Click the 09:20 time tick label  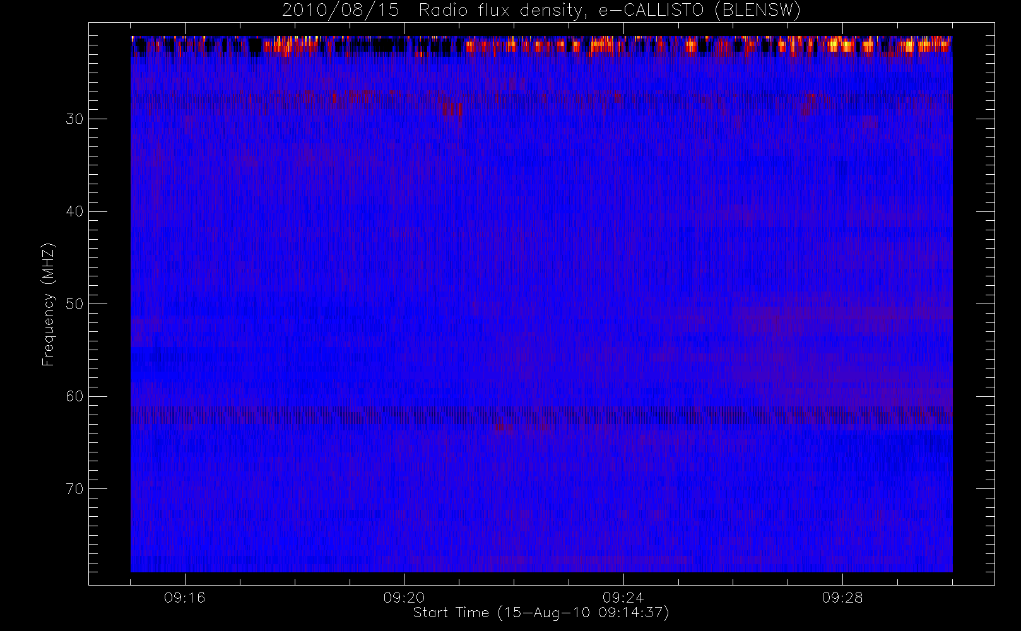tap(404, 598)
